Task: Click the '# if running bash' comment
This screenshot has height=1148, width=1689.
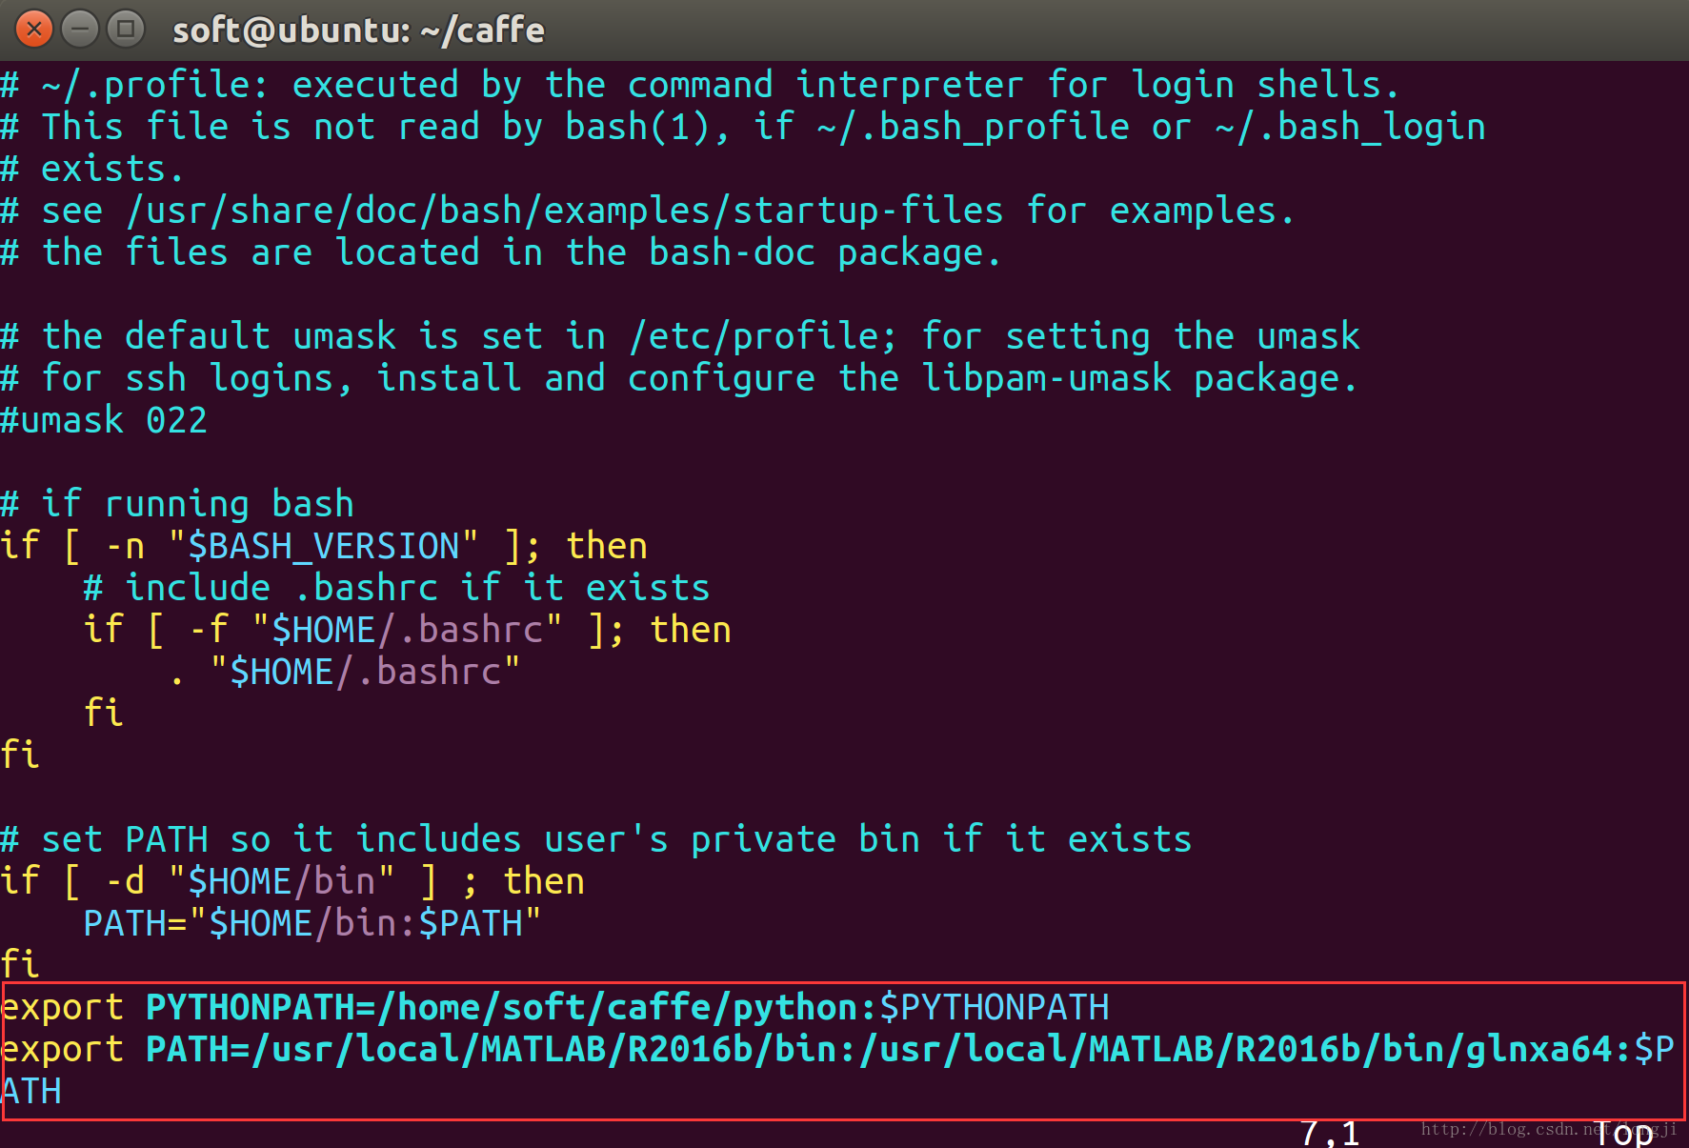Action: 177,504
